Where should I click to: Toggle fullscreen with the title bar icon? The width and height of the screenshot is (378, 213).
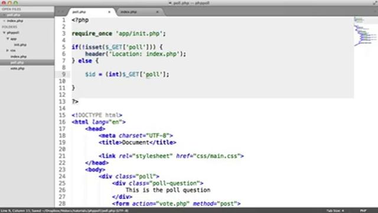pyautogui.click(x=375, y=3)
